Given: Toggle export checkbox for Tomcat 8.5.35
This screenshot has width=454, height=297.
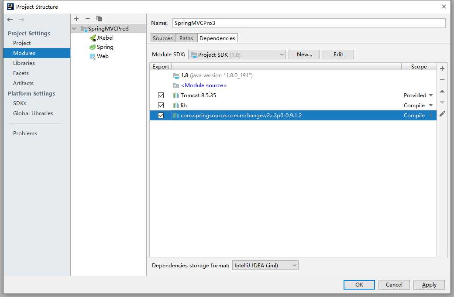Looking at the screenshot, I should pyautogui.click(x=161, y=96).
